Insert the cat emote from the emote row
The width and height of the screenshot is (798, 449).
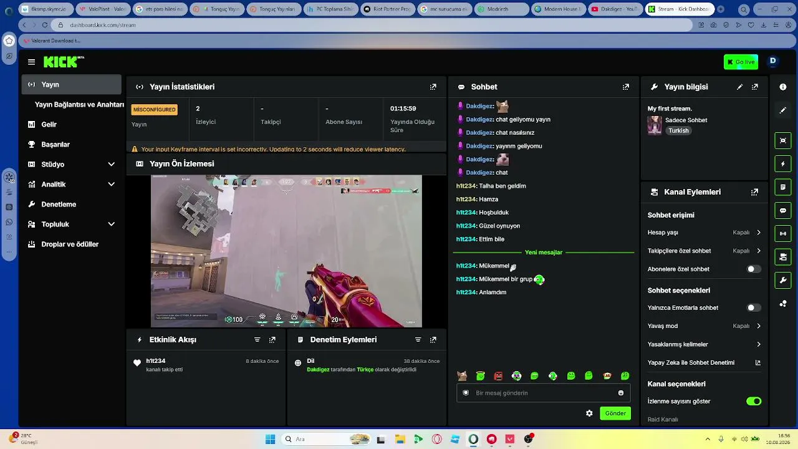tap(462, 376)
